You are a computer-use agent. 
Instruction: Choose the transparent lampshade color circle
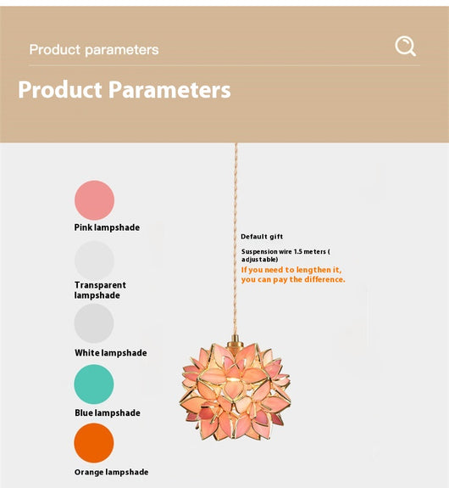tap(94, 261)
